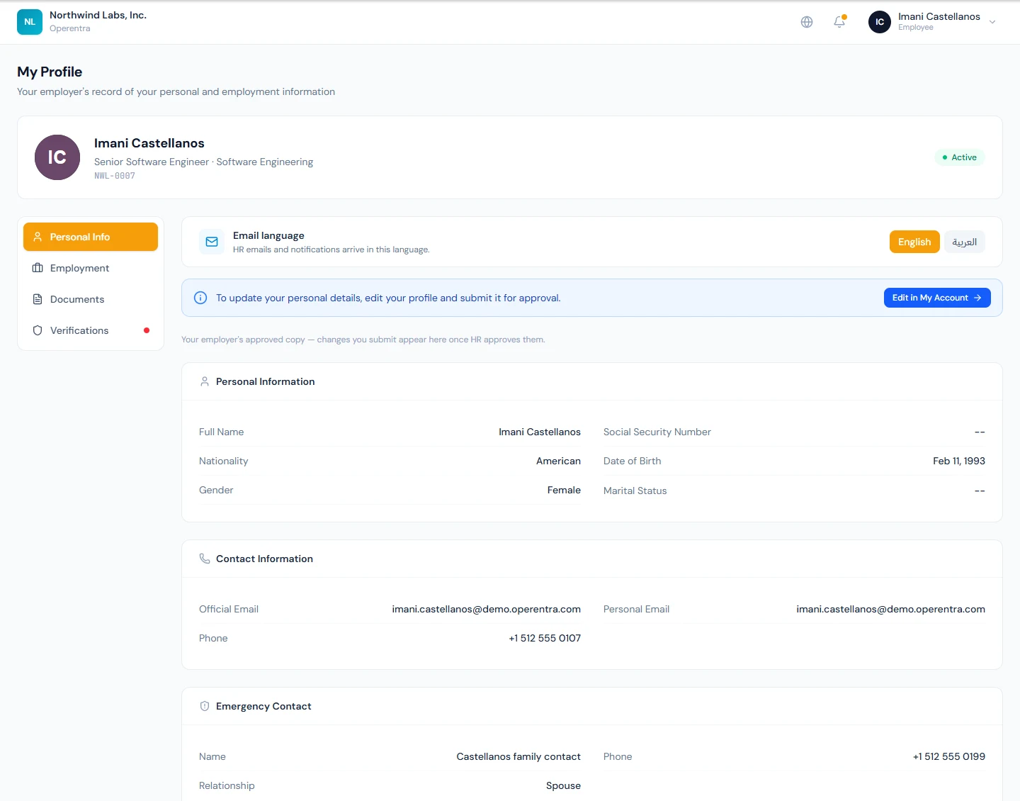Open the globe language selector icon
This screenshot has width=1020, height=801.
(807, 22)
